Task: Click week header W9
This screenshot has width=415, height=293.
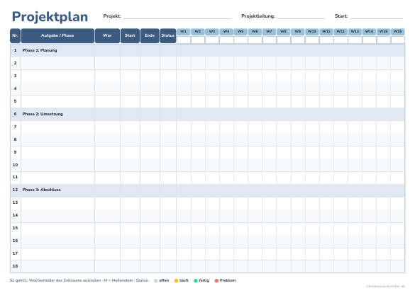Action: coord(298,32)
